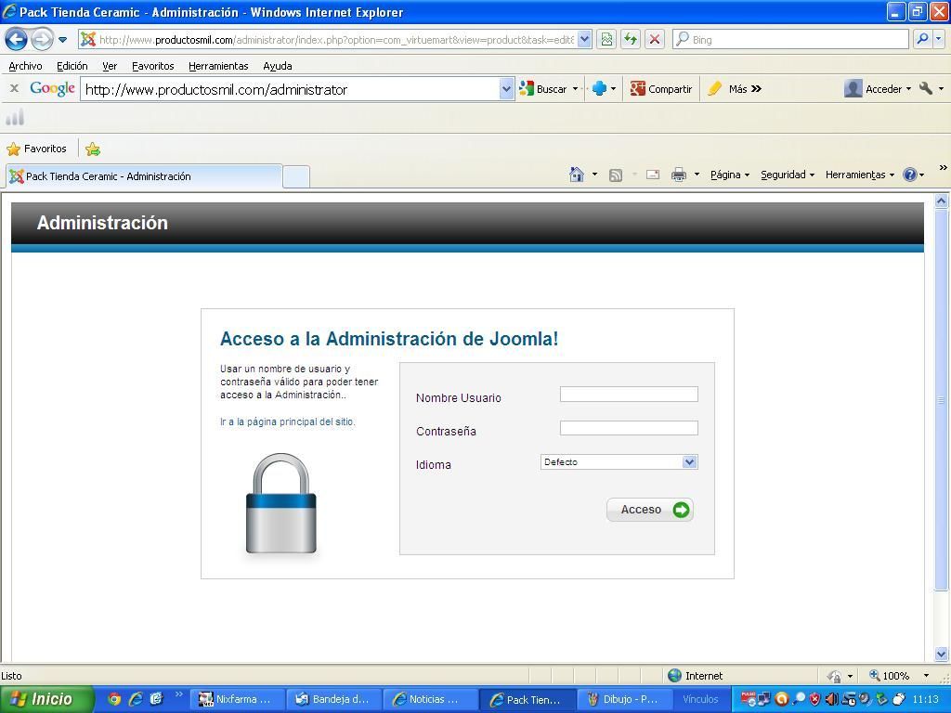The width and height of the screenshot is (951, 713).
Task: Expand the Google toolbar search field dropdown
Action: (506, 89)
